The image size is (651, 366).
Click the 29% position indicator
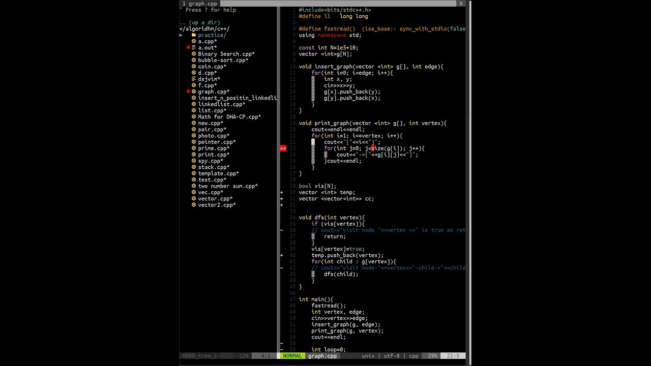(x=432, y=356)
